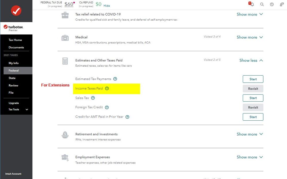Click help icon for Credit for AMT Paid
This screenshot has width=287, height=179.
[x=127, y=117]
